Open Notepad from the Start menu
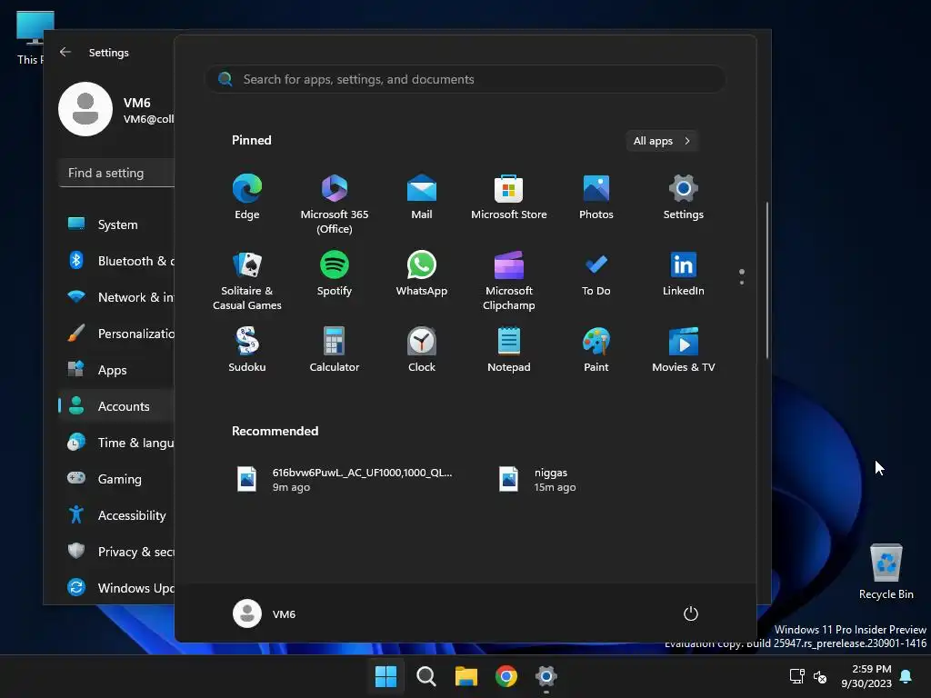 [x=508, y=350]
